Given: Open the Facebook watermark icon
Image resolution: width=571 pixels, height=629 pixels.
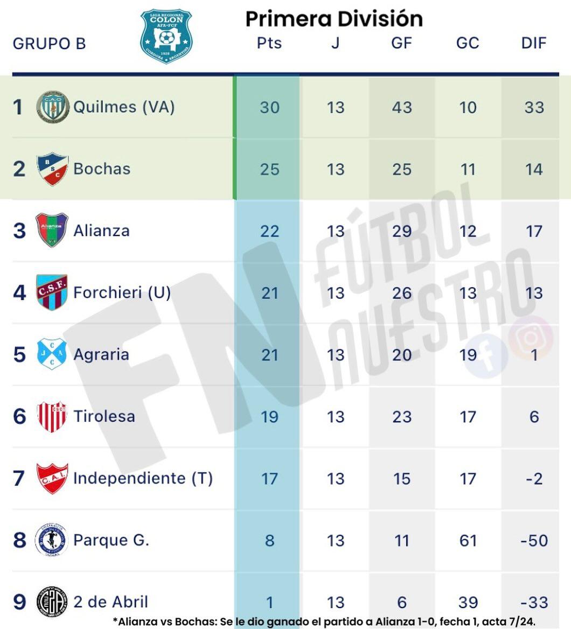Looking at the screenshot, I should tap(486, 355).
